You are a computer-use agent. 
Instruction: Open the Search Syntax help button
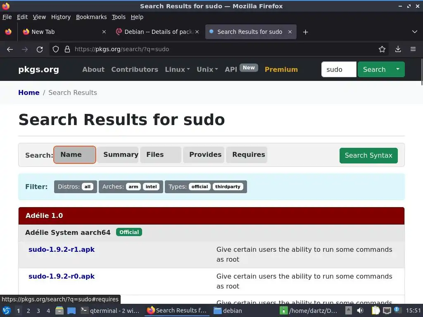[368, 156]
